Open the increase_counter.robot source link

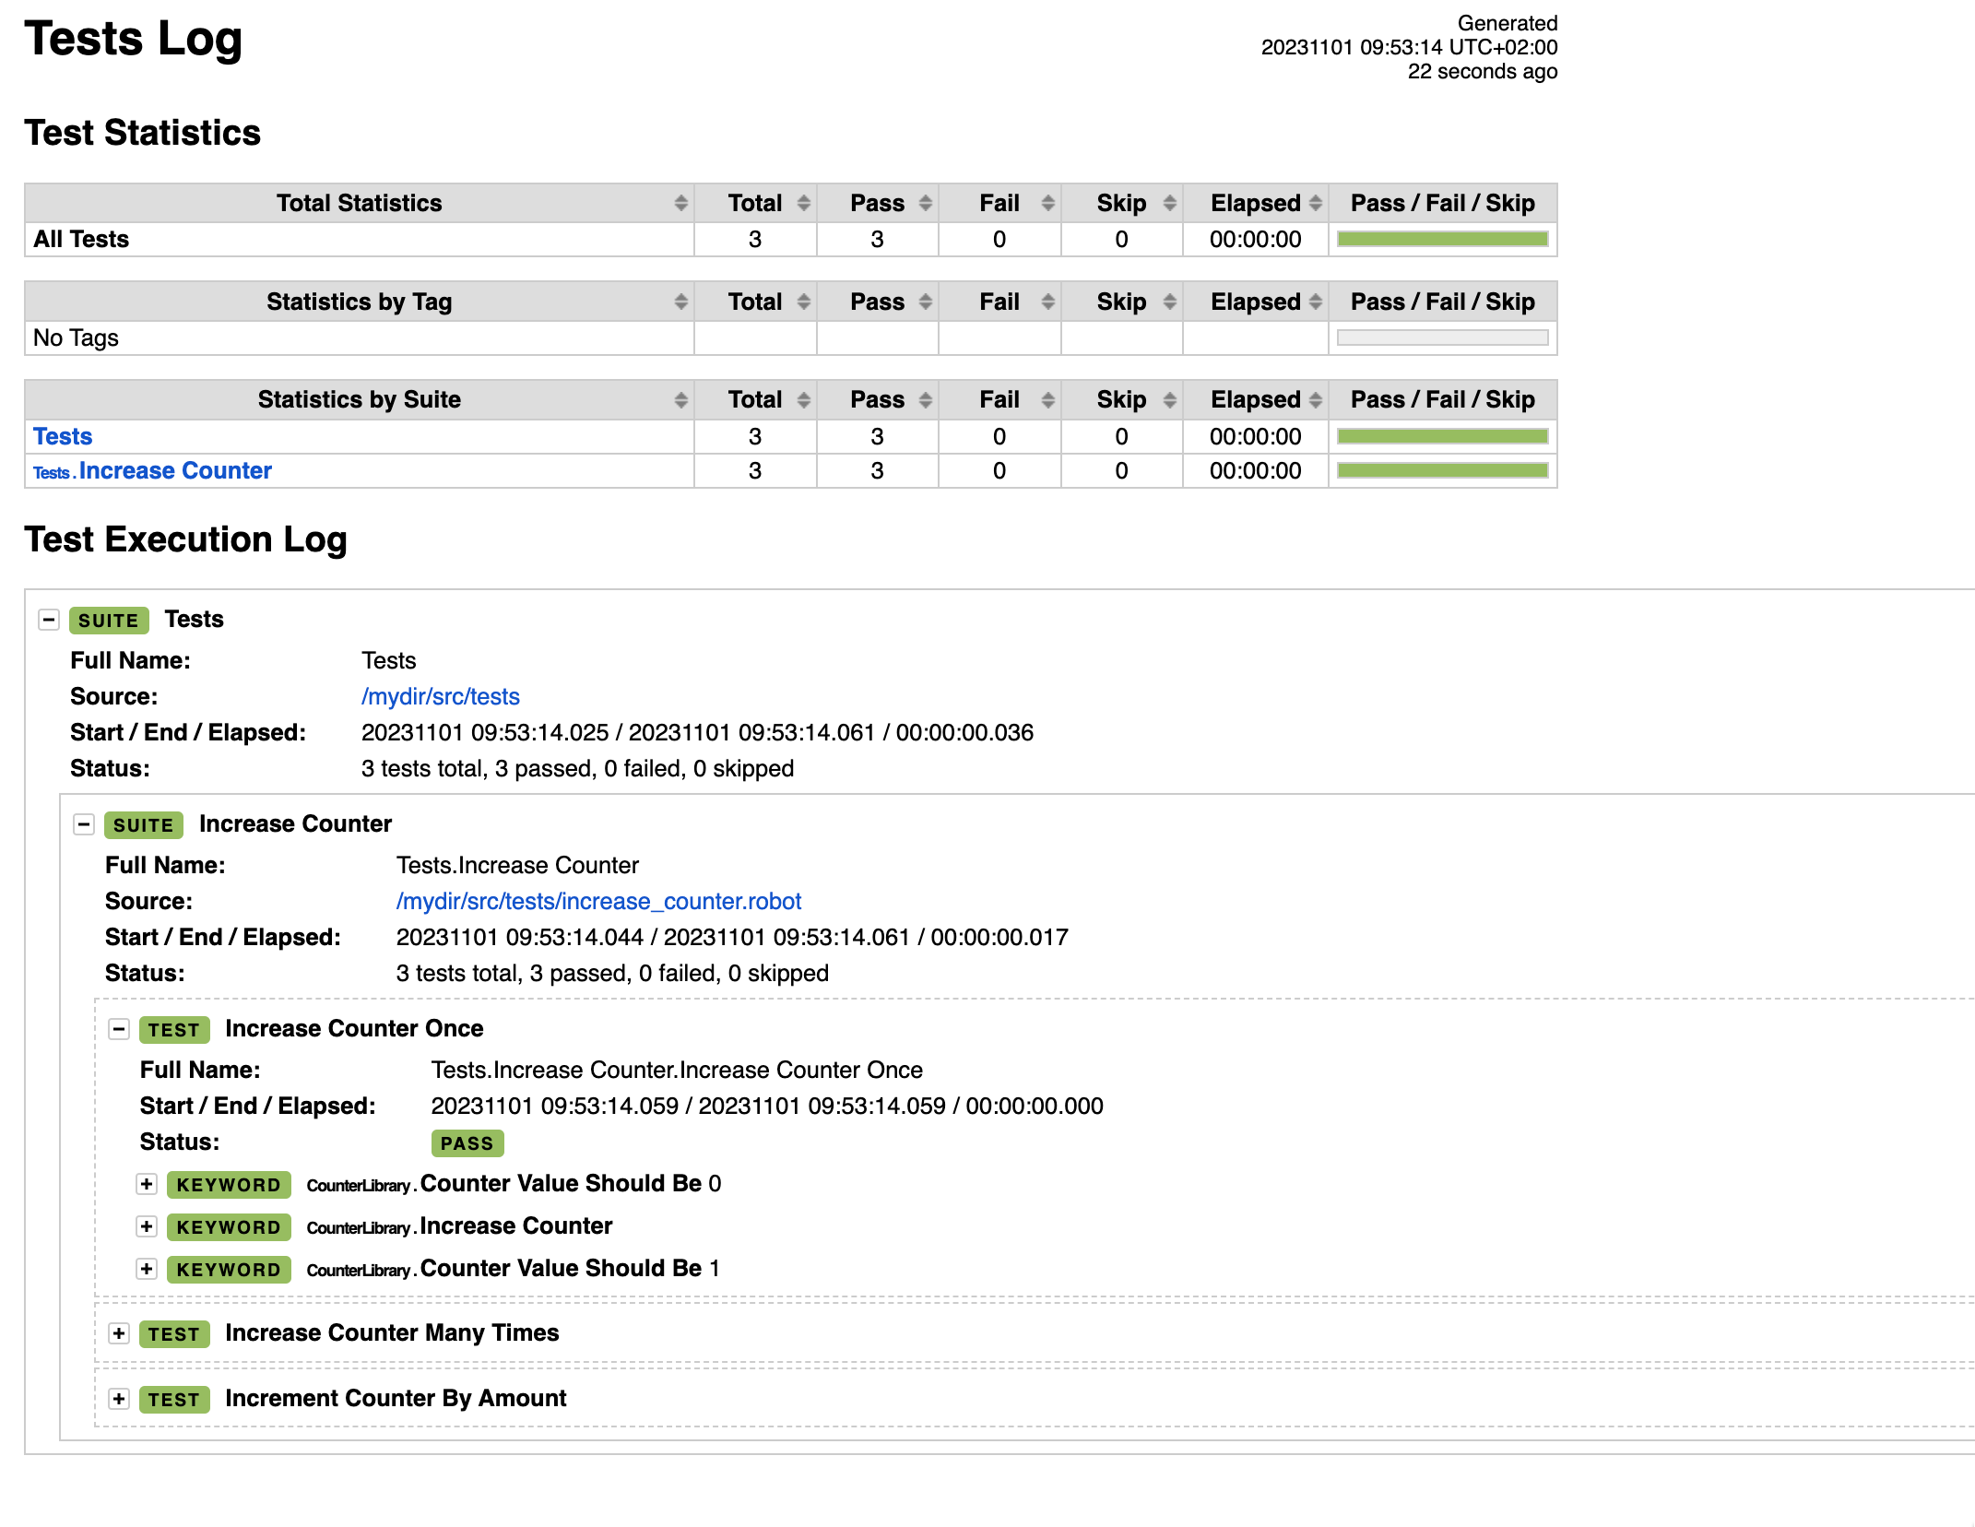coord(598,901)
